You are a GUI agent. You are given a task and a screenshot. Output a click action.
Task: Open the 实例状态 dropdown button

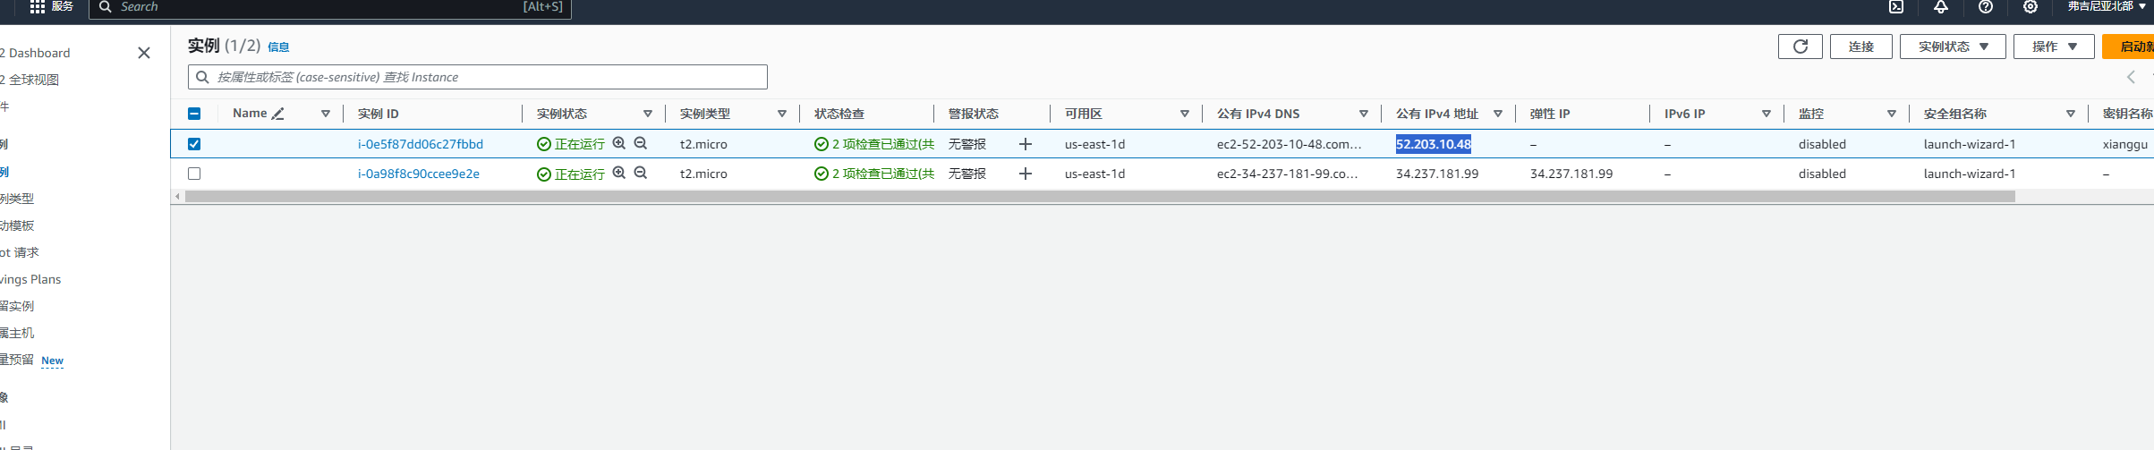pyautogui.click(x=1954, y=47)
